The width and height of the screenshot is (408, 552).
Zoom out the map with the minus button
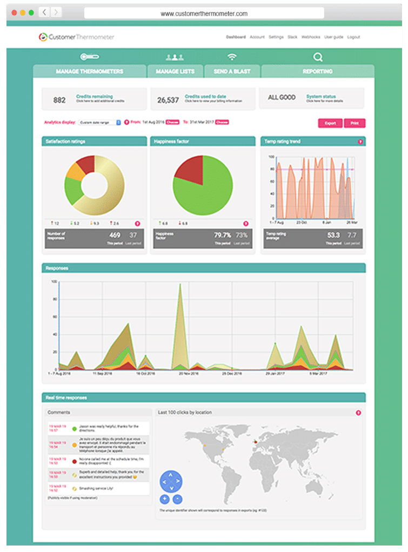pos(178,499)
